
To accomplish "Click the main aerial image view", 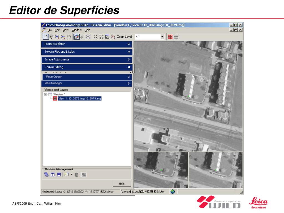I will (x=188, y=96).
